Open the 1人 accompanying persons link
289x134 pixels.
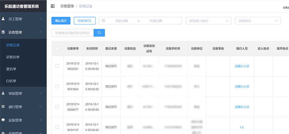pos(242,127)
